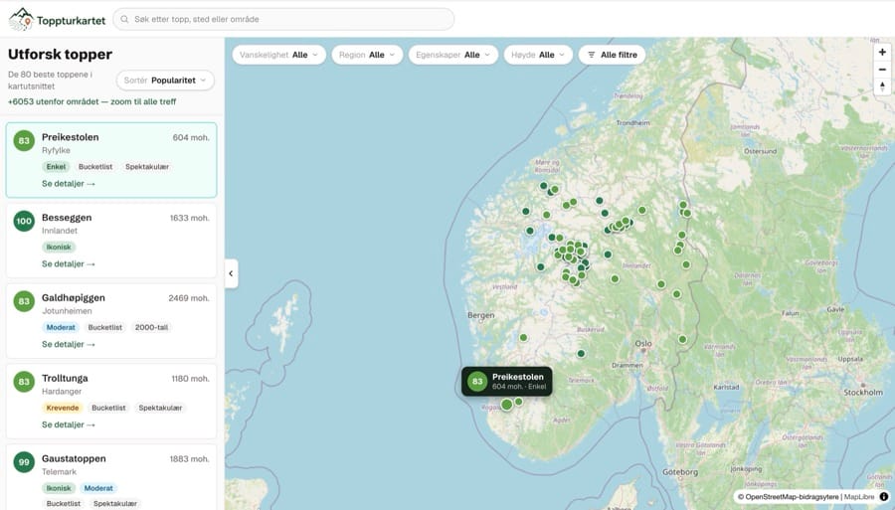Click the score 99 badge on Gaustatoppen

pyautogui.click(x=24, y=462)
